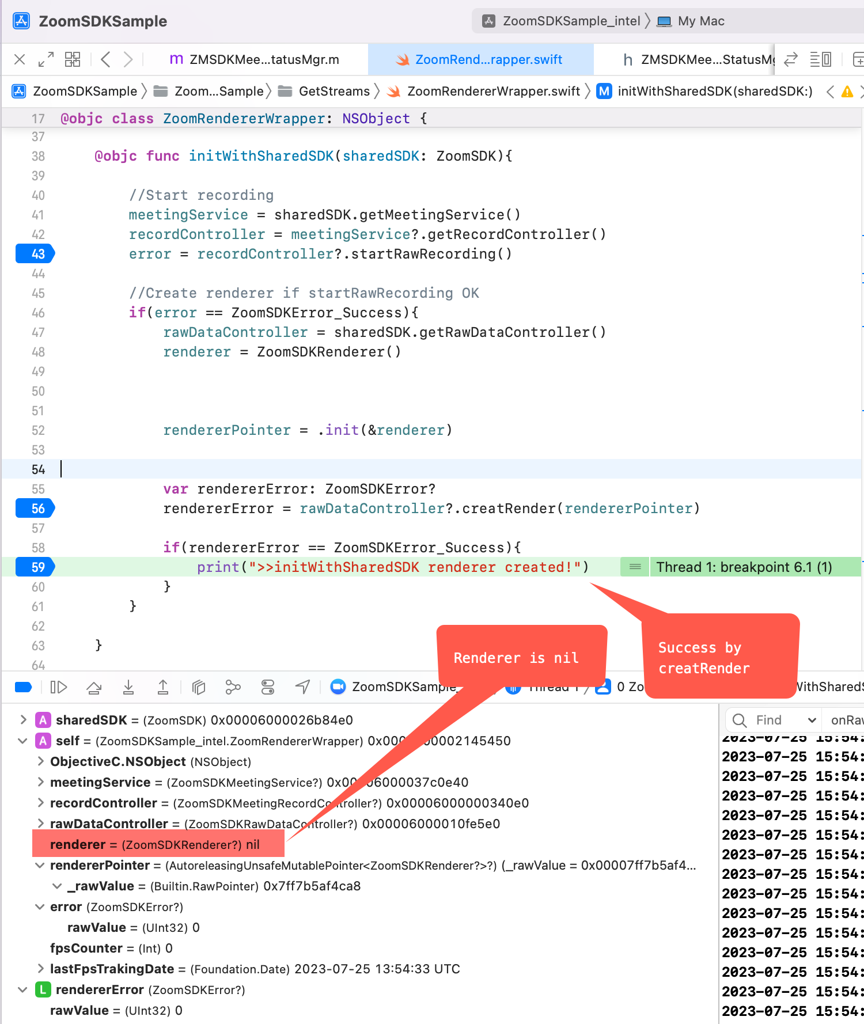Open the ZoomRendererWrapper.swift breadcrumb

484,91
